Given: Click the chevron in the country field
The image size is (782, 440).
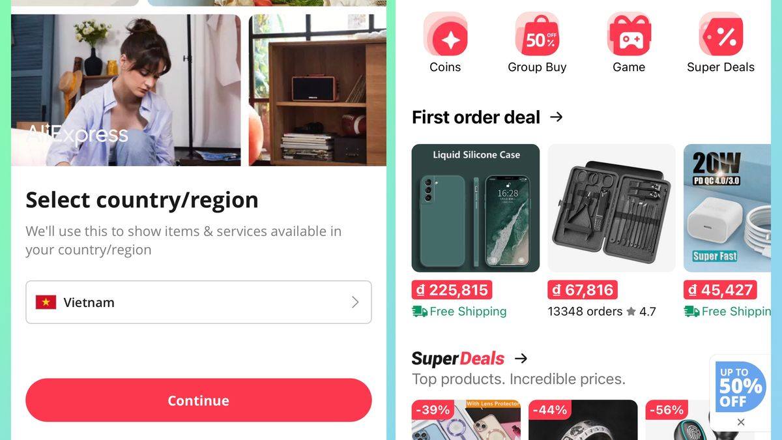Looking at the screenshot, I should tap(355, 302).
